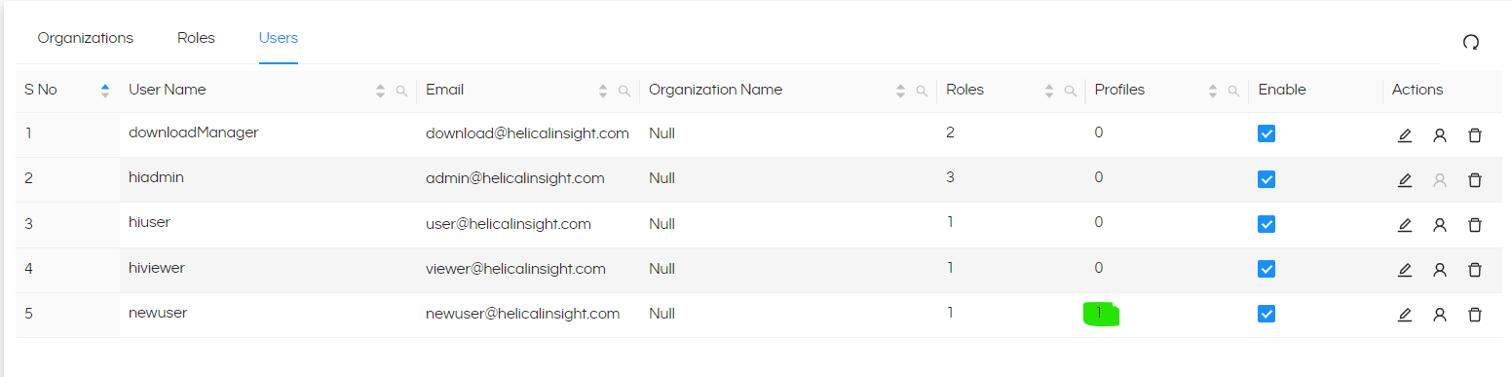Click the refresh icon at top right
The image size is (1512, 377).
click(x=1471, y=42)
